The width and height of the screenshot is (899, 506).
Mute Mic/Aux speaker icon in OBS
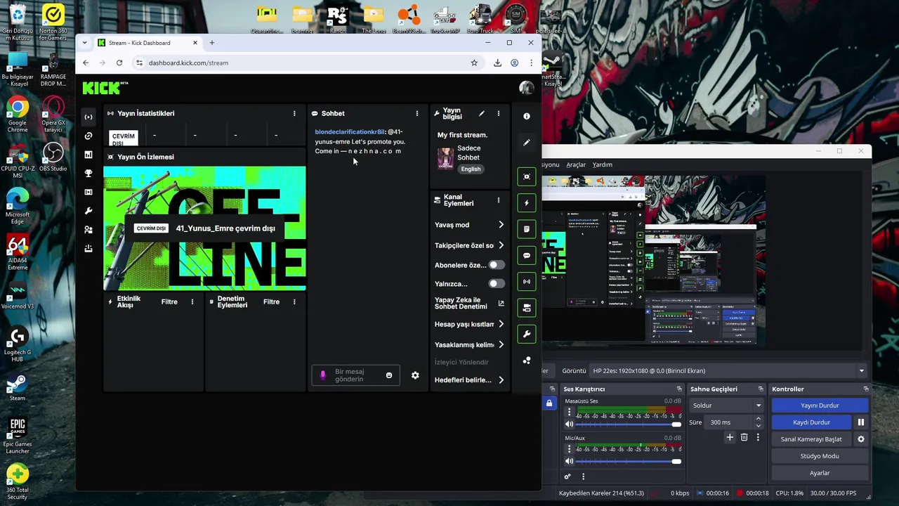tap(569, 461)
